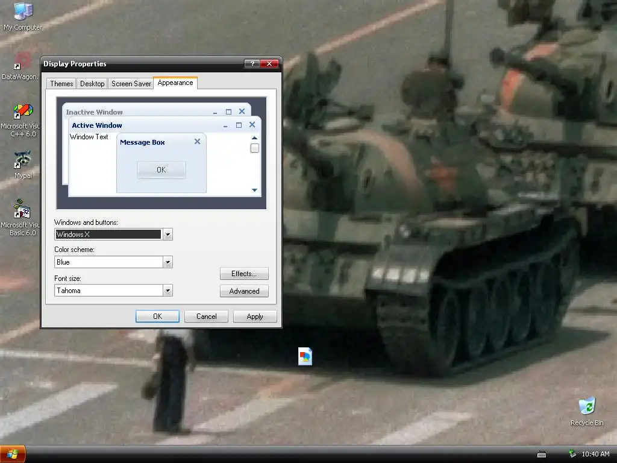Click the network tray icon beside the clock
This screenshot has width=617, height=463.
coord(572,454)
